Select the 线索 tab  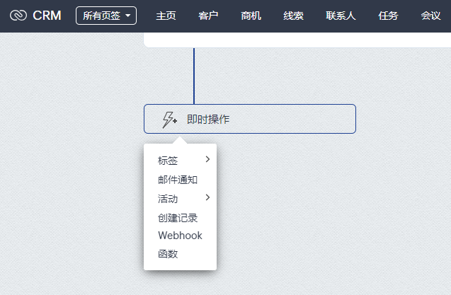(293, 16)
